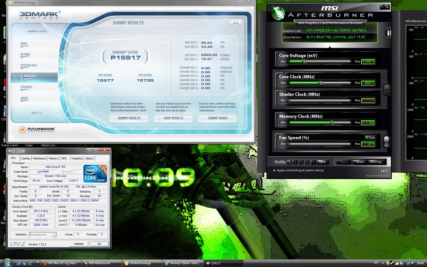Click the Afterburner profile save button

coord(323,162)
